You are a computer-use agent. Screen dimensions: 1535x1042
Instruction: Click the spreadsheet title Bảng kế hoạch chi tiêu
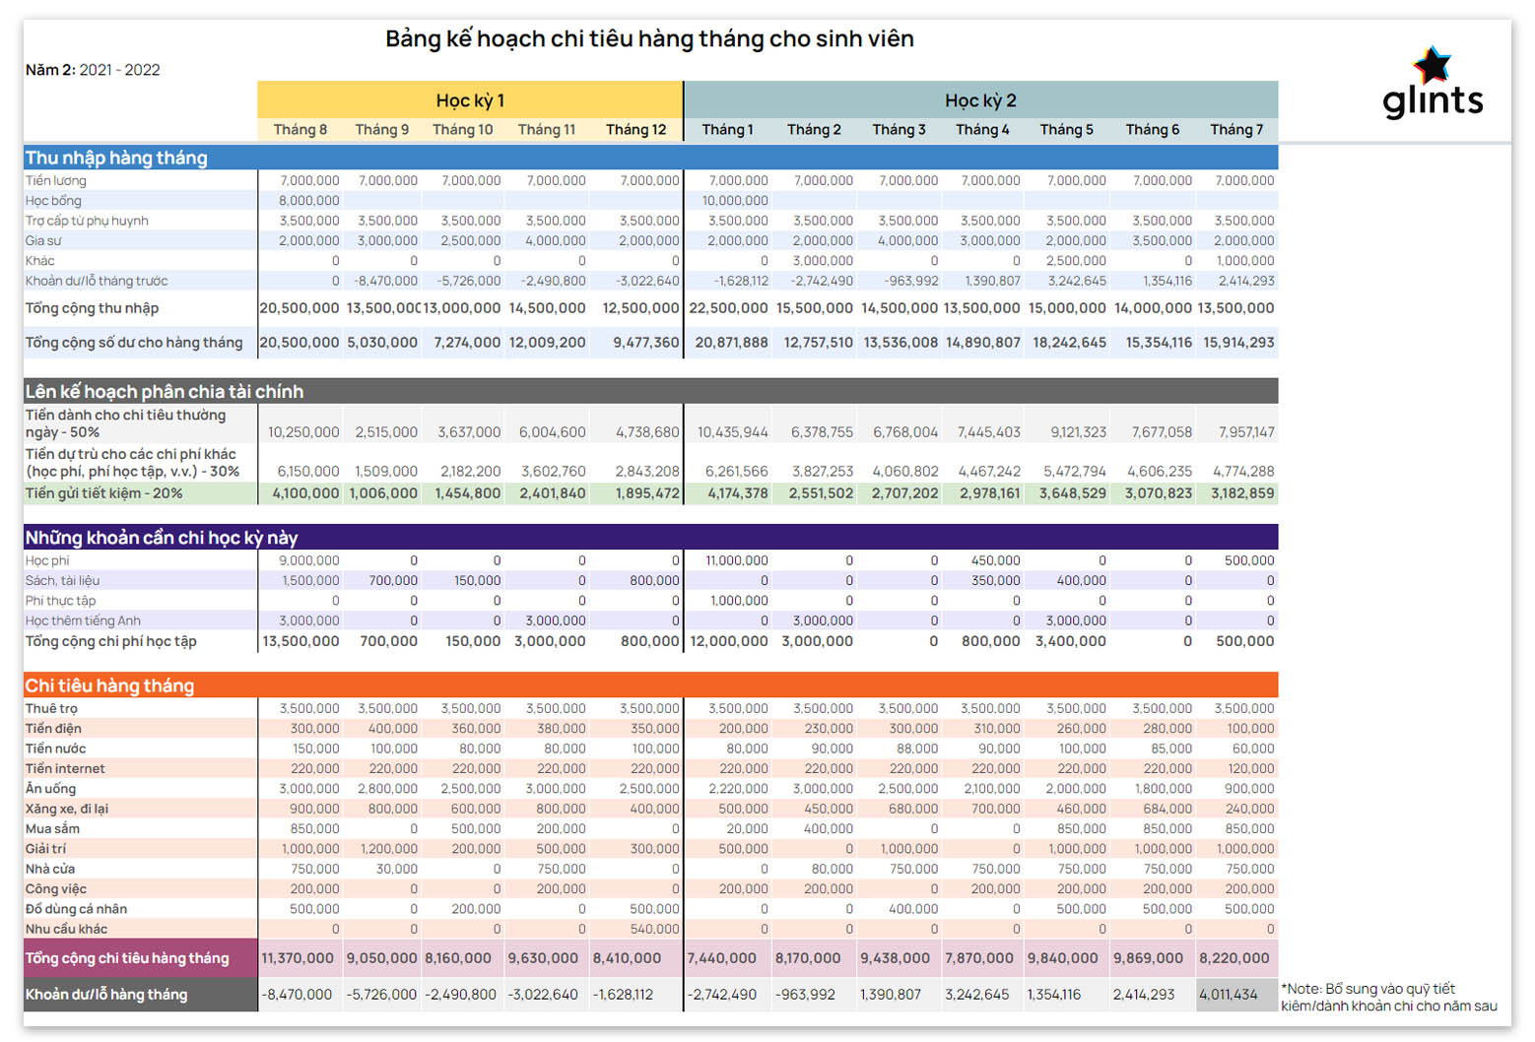coord(649,39)
